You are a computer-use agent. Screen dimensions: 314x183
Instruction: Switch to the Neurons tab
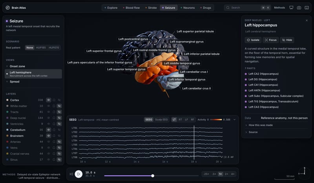tap(188, 8)
